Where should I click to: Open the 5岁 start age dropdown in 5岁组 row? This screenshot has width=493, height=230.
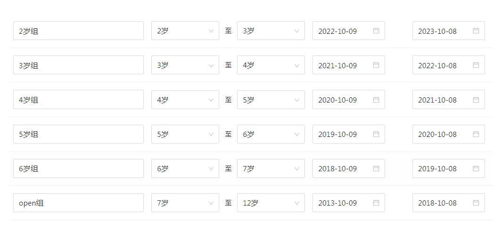pos(185,135)
